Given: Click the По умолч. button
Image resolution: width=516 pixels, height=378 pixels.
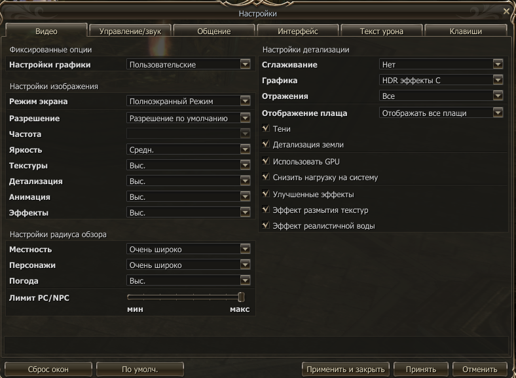Looking at the screenshot, I should (140, 369).
